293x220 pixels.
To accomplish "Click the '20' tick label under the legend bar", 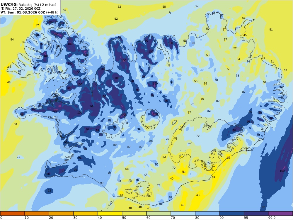I will pos(51,218).
